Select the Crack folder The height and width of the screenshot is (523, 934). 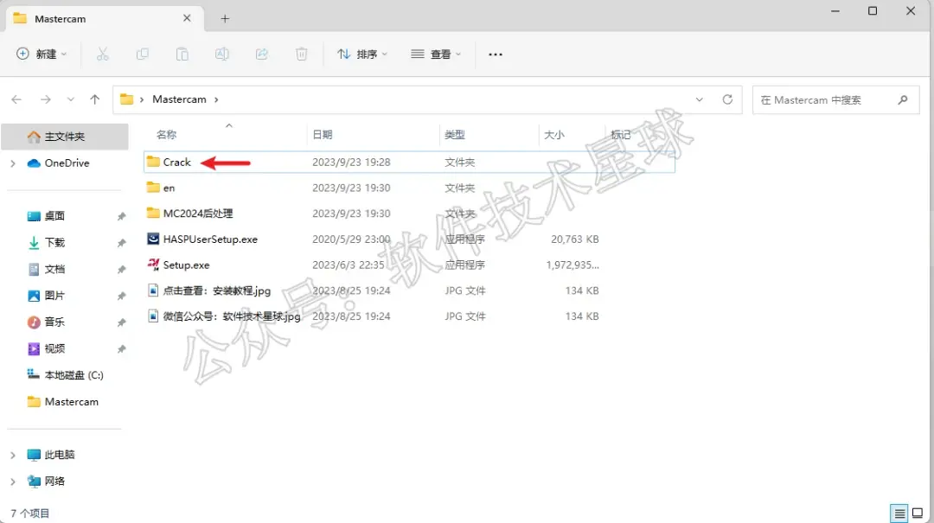pos(409,162)
